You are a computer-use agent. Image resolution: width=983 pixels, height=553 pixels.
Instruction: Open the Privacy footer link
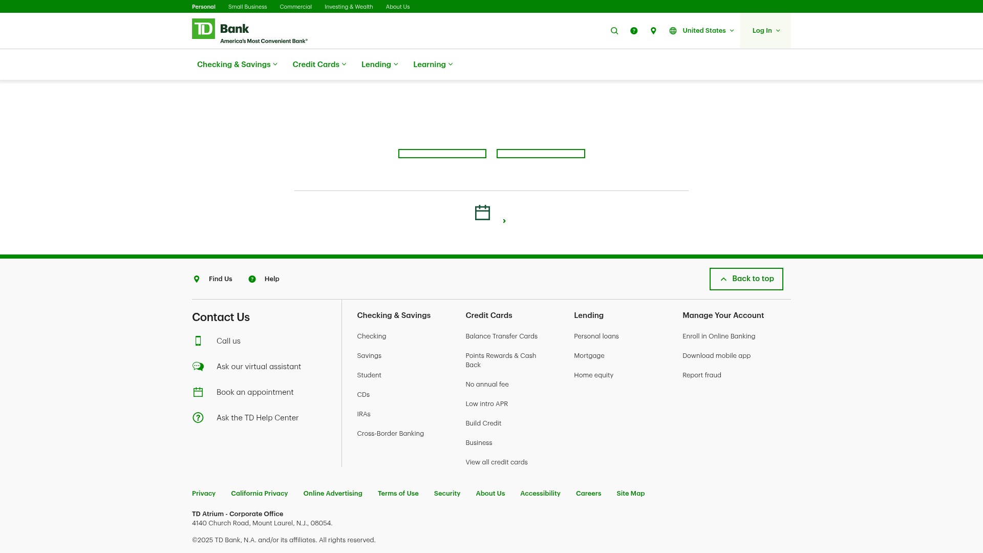204,494
